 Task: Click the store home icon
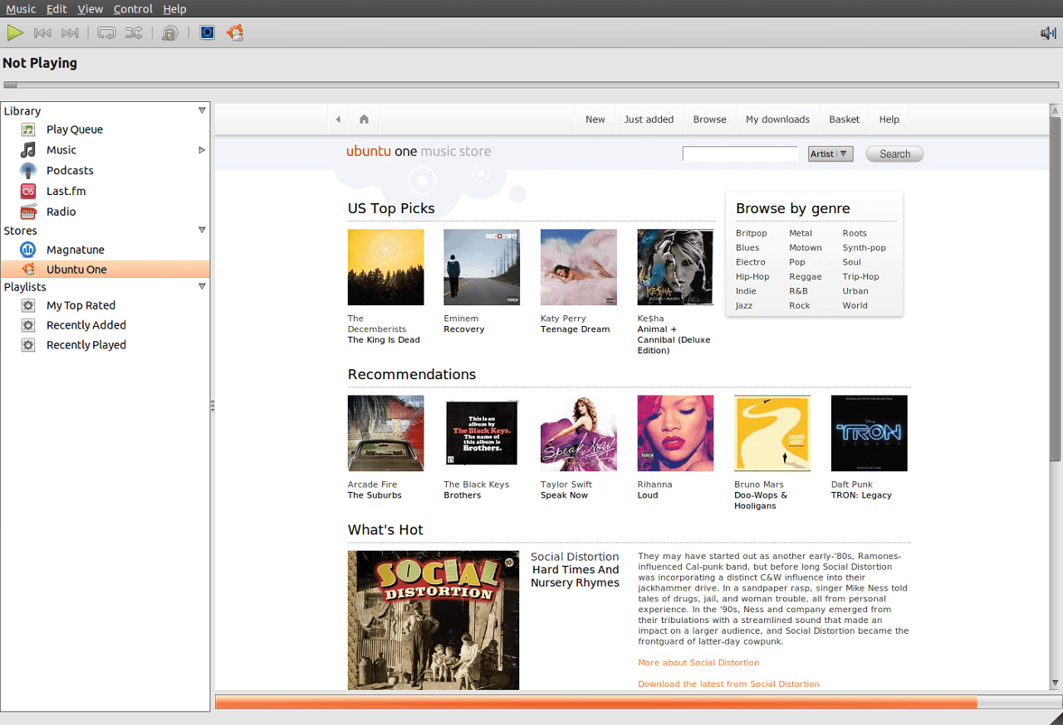[364, 119]
